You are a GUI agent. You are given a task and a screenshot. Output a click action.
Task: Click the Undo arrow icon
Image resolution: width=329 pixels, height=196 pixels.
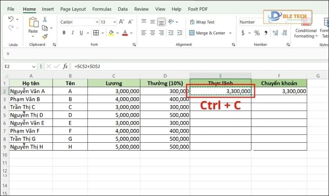[11, 19]
